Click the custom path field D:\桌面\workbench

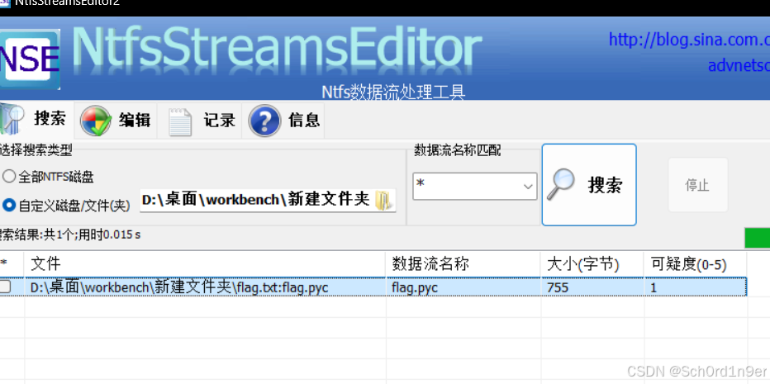[x=268, y=201]
